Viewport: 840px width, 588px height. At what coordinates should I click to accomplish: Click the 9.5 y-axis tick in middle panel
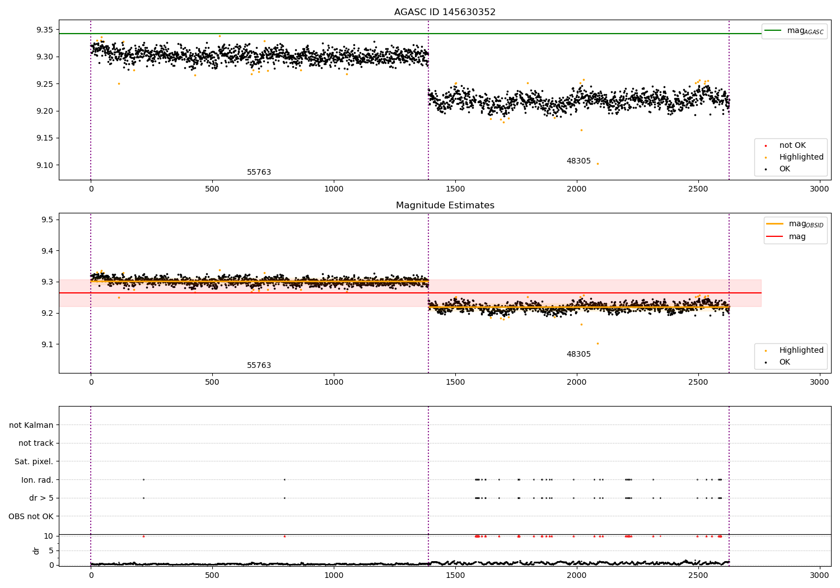[47, 220]
